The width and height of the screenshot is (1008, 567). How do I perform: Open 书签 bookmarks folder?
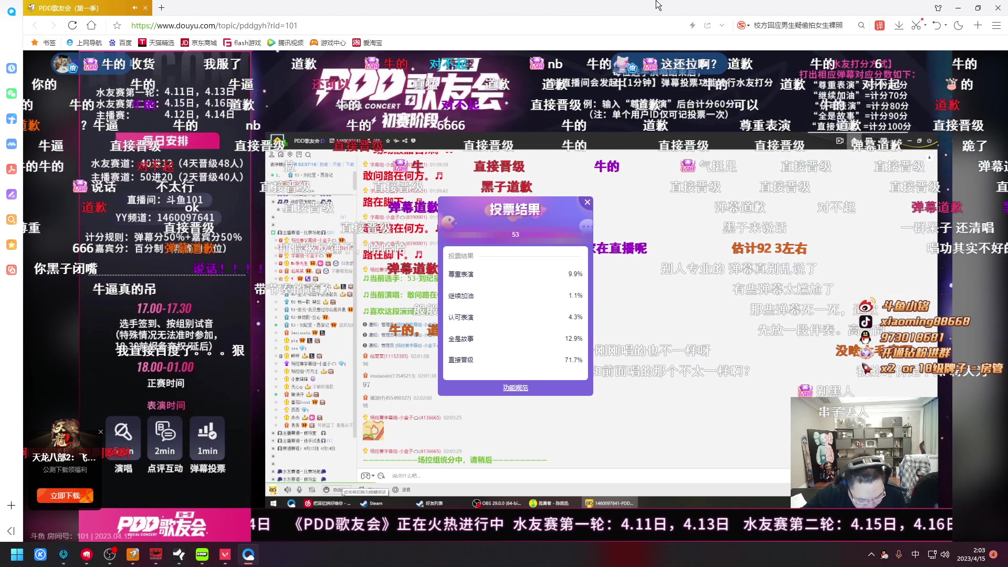pyautogui.click(x=44, y=43)
